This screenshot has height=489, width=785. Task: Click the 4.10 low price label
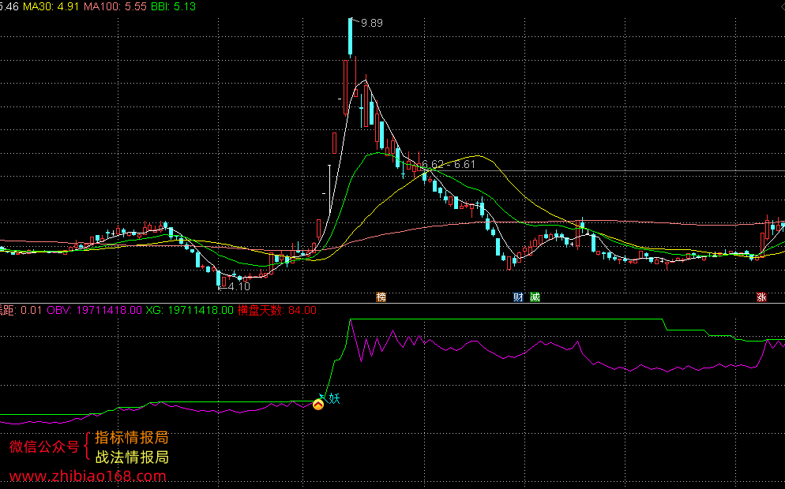239,286
